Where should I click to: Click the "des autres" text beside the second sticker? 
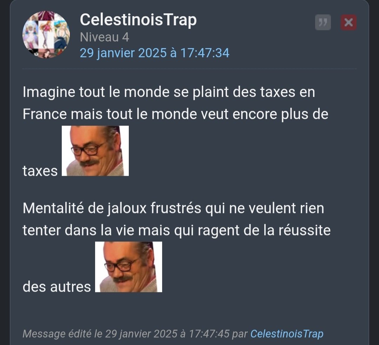pyautogui.click(x=57, y=287)
